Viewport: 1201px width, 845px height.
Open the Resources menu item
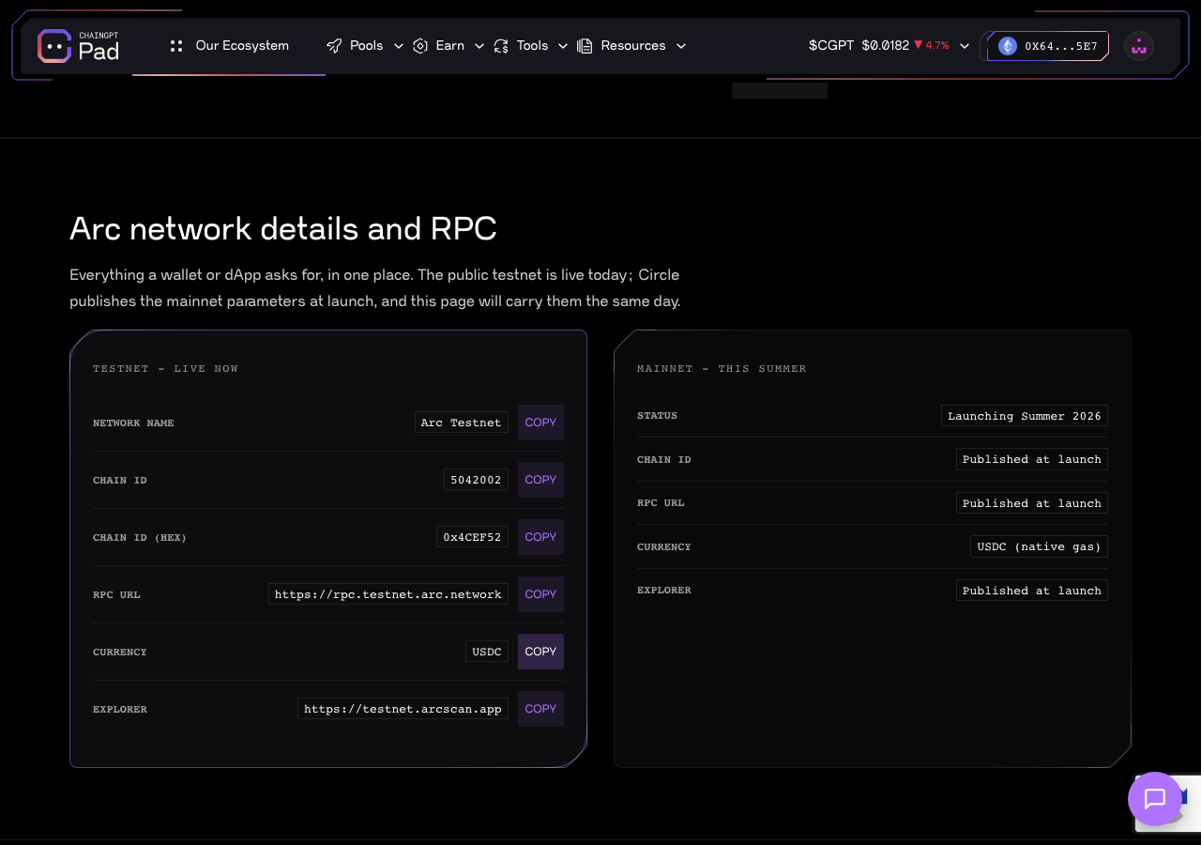[633, 46]
